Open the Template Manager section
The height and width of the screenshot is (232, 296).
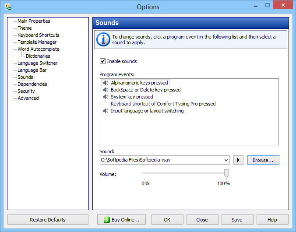[x=37, y=42]
